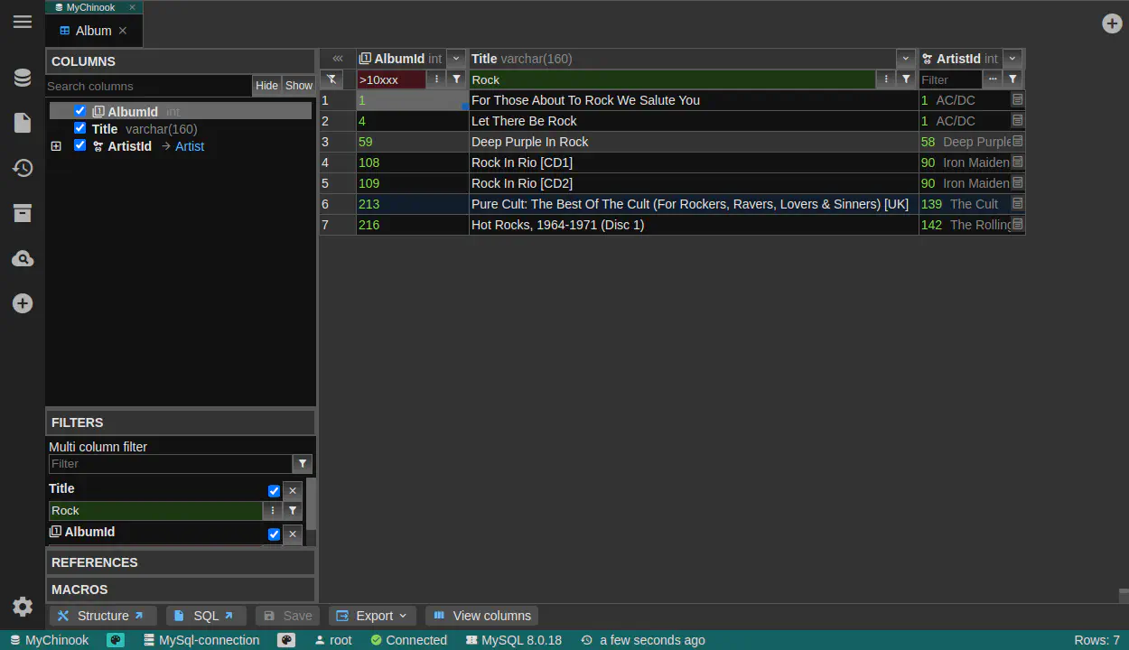Click the Structure button
1129x650 pixels.
[x=102, y=616]
